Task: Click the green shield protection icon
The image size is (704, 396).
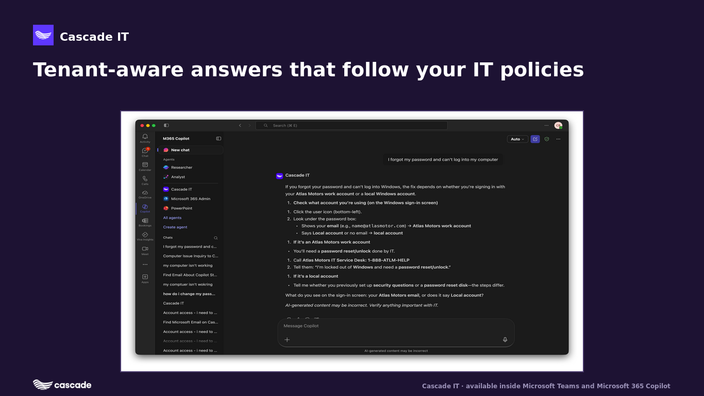Action: point(547,139)
